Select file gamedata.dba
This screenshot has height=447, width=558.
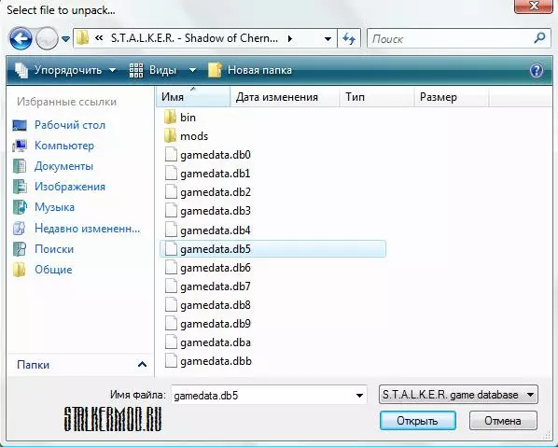tap(208, 342)
